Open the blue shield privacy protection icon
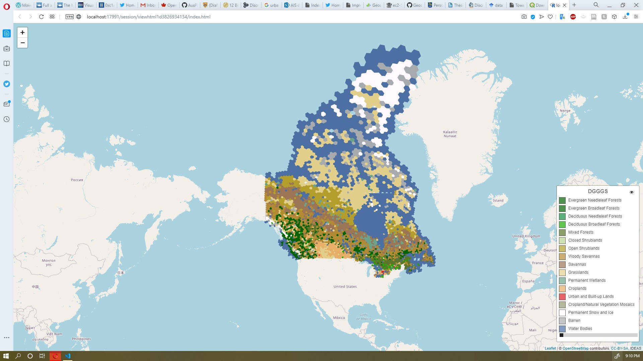 coord(533,17)
